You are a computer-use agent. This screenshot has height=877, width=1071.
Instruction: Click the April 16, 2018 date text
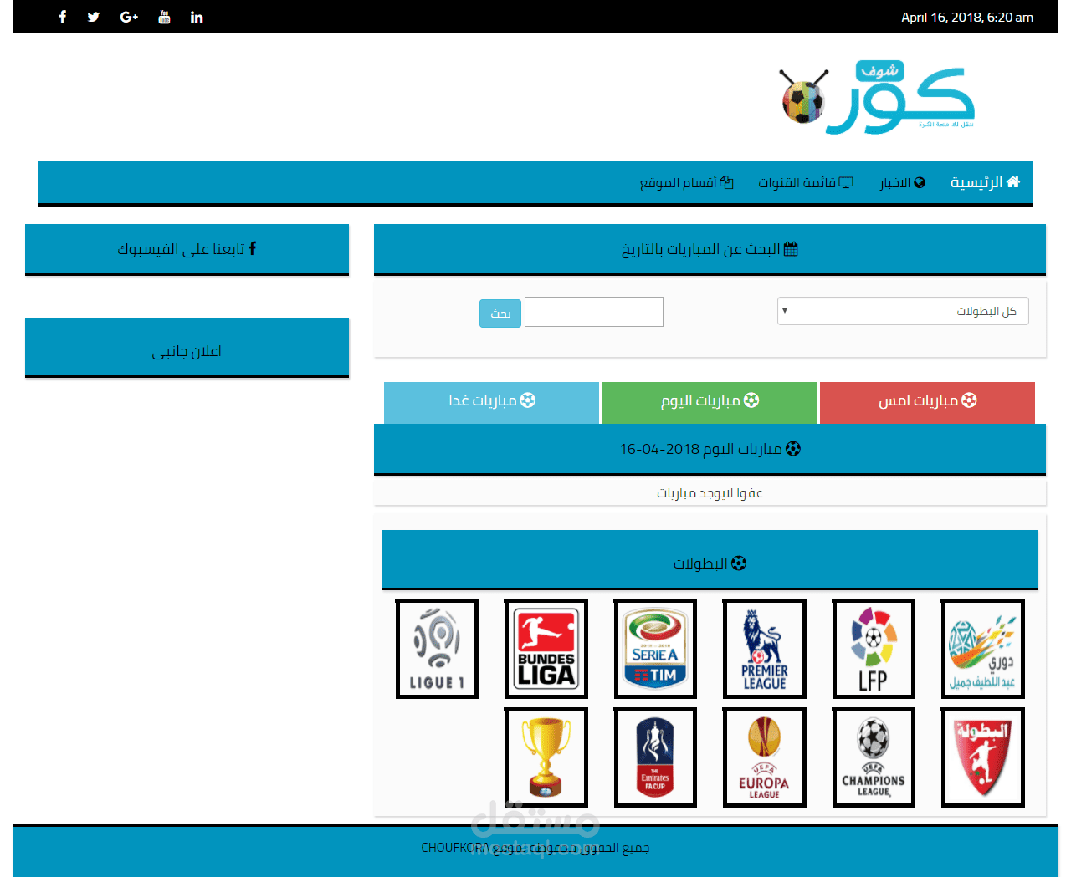967,17
